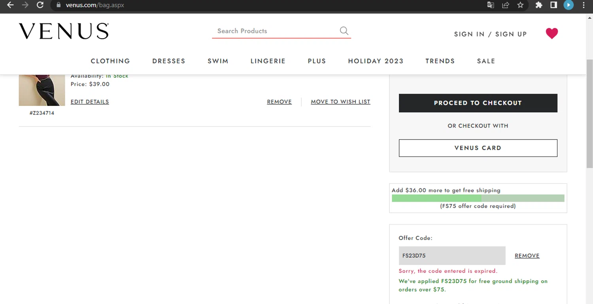This screenshot has height=304, width=593.
Task: Open the CLOTHING menu
Action: pyautogui.click(x=110, y=61)
